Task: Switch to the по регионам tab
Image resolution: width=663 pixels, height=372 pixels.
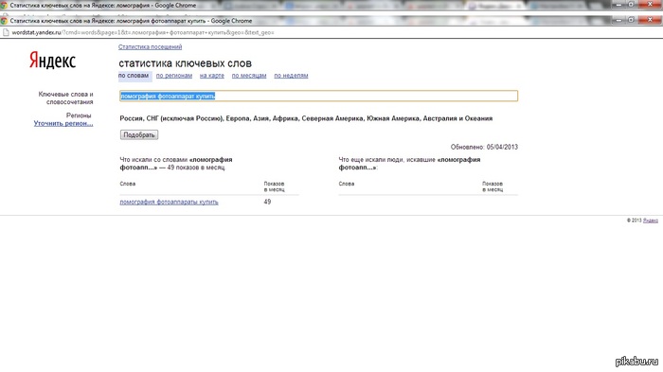Action: [174, 76]
